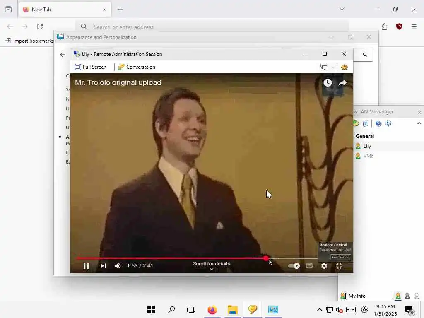Image resolution: width=424 pixels, height=318 pixels.
Task: Click the muted volume tray icon
Action: 340,310
